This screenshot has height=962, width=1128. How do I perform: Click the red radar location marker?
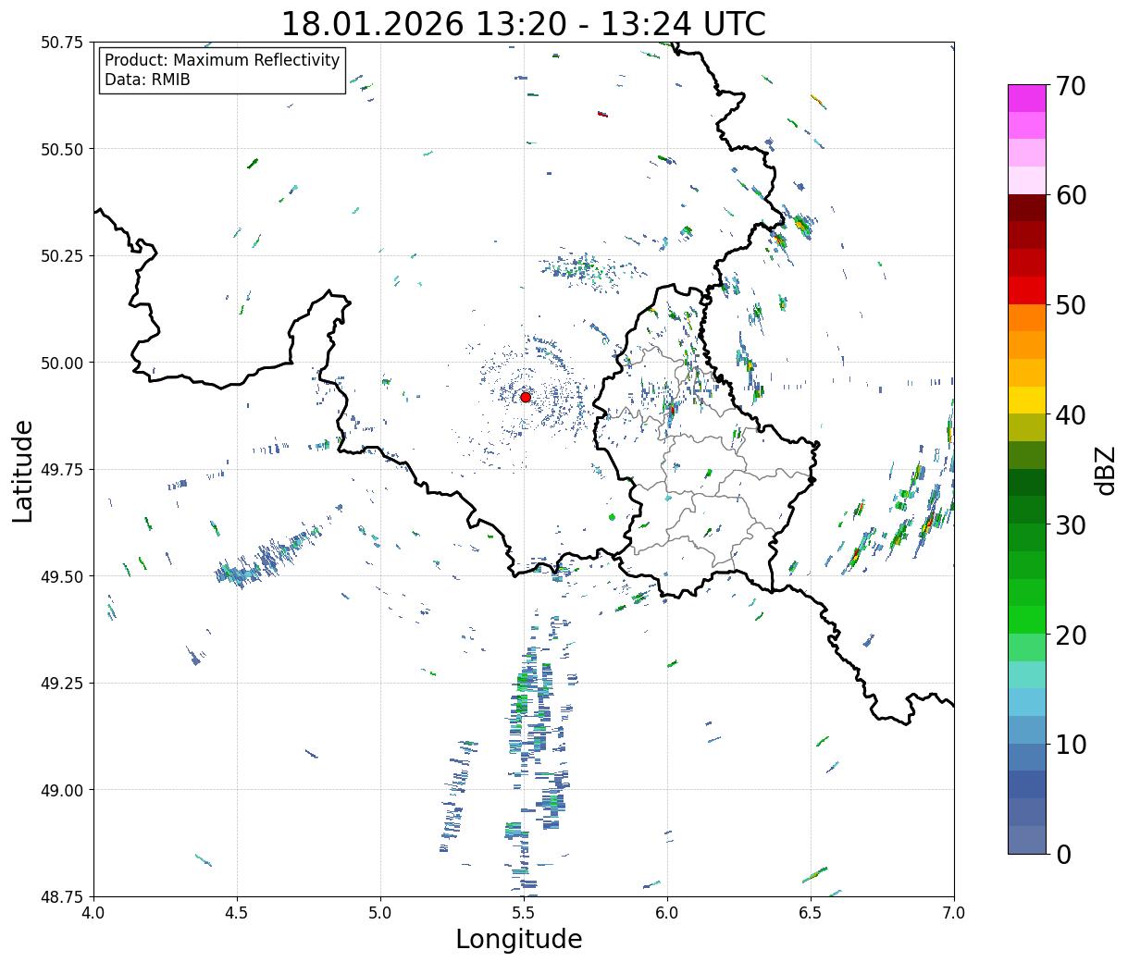coord(525,397)
